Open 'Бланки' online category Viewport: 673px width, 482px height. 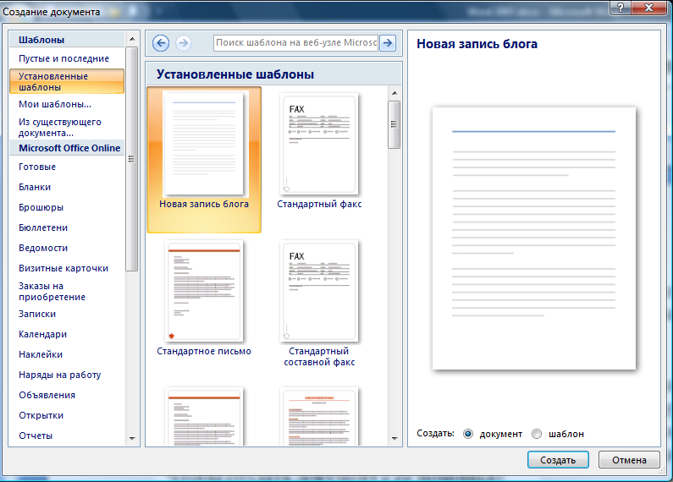click(x=35, y=187)
